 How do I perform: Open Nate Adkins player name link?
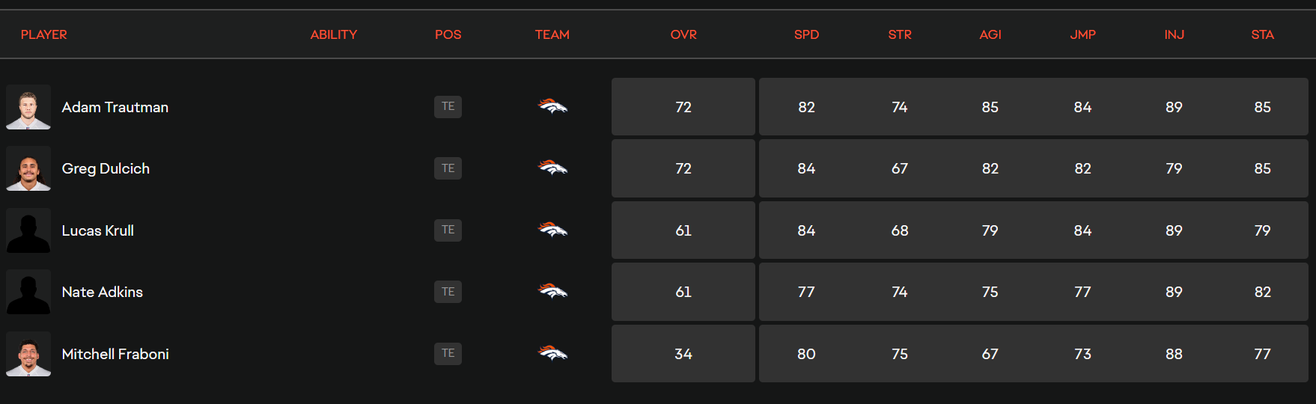click(103, 292)
